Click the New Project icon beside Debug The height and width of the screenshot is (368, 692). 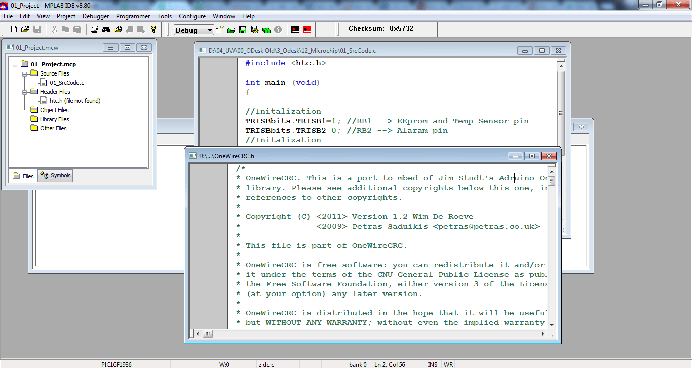pos(219,30)
